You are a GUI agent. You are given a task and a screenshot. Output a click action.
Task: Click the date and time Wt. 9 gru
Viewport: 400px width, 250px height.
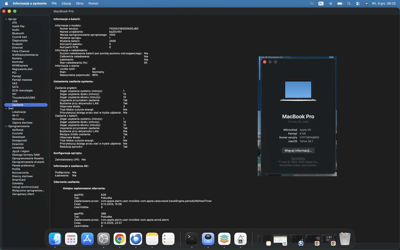pyautogui.click(x=384, y=4)
